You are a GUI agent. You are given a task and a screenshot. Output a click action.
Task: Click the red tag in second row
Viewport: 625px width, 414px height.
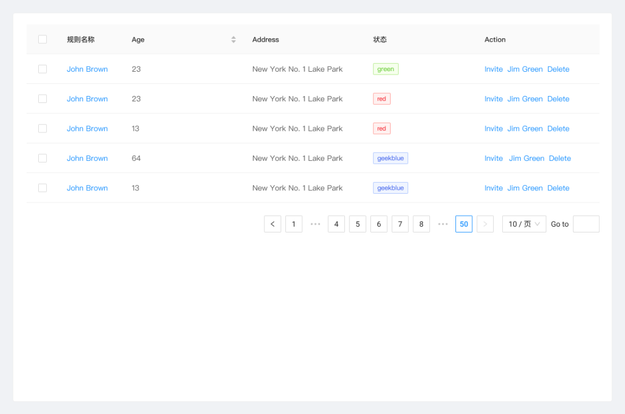pyautogui.click(x=381, y=99)
